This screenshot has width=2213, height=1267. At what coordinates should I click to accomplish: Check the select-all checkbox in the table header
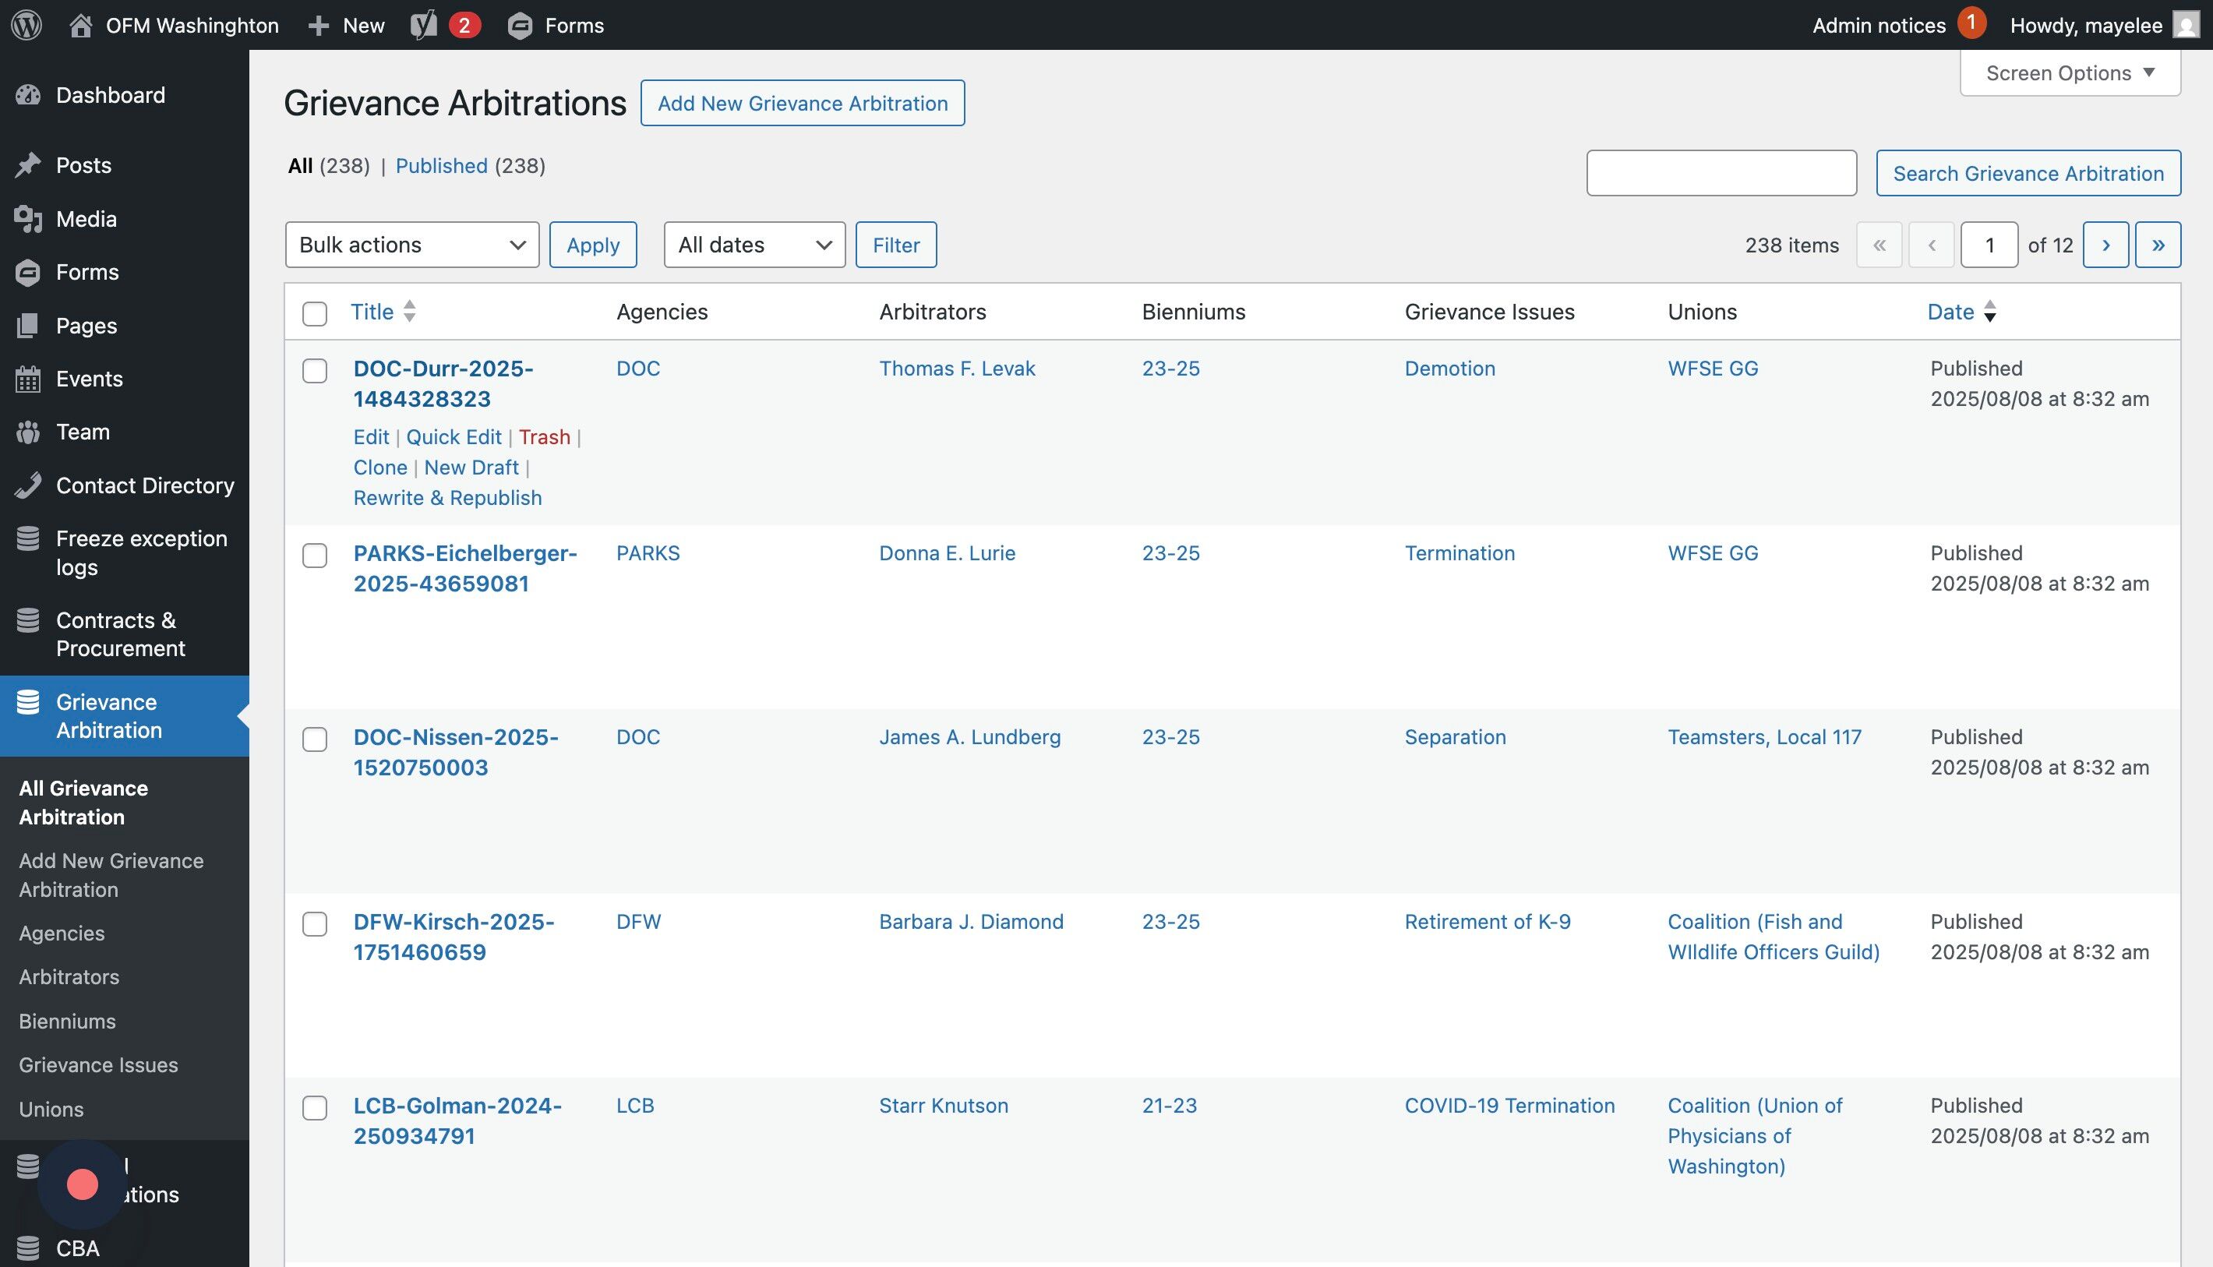(x=314, y=313)
